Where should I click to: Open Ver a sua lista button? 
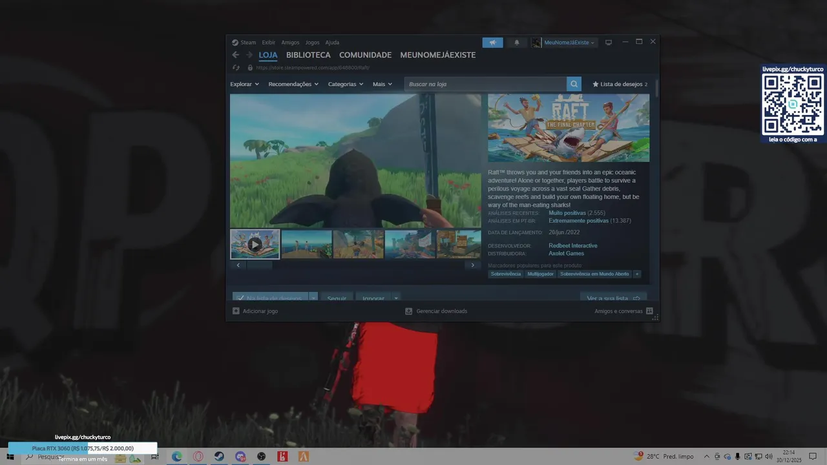tap(613, 298)
